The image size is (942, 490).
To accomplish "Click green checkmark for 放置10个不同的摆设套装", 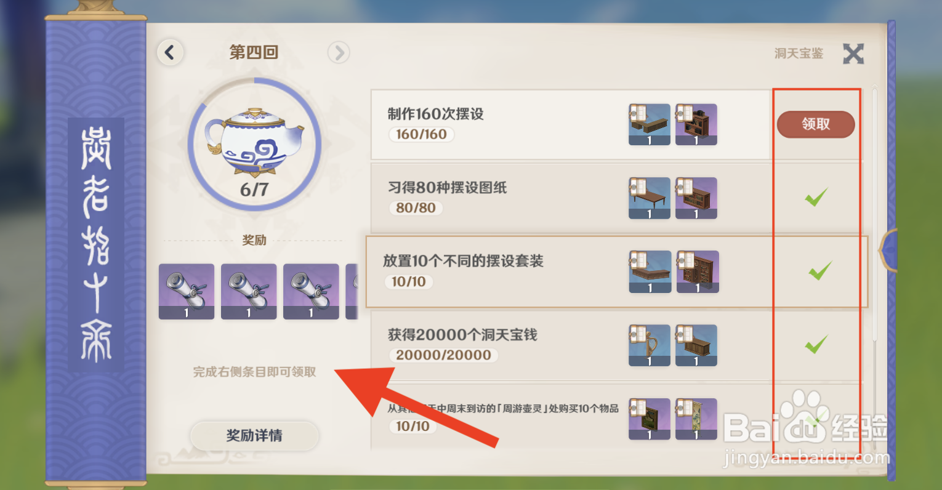I will [x=820, y=271].
